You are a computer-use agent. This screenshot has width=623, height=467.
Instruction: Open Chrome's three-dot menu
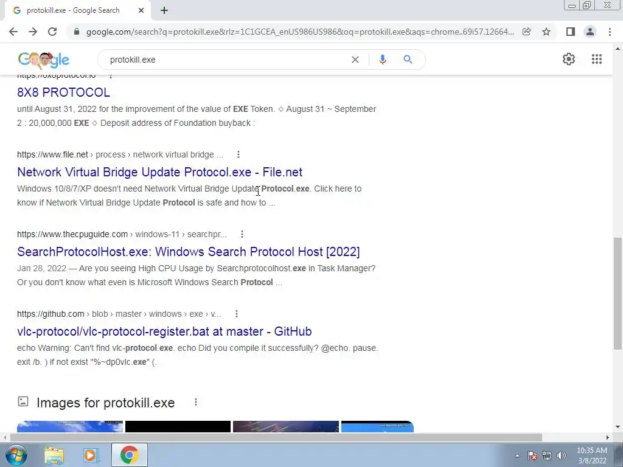610,32
